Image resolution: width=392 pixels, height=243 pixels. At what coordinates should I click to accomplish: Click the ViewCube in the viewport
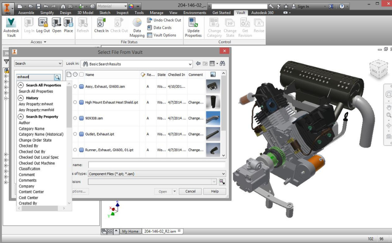378,69
